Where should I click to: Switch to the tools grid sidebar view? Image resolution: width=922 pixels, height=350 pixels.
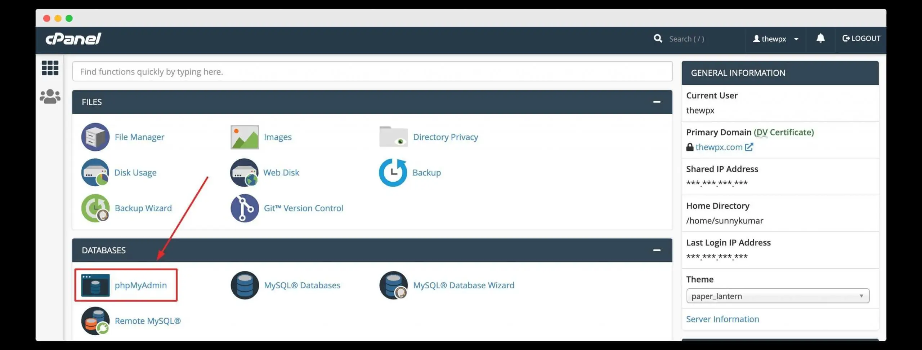[50, 68]
